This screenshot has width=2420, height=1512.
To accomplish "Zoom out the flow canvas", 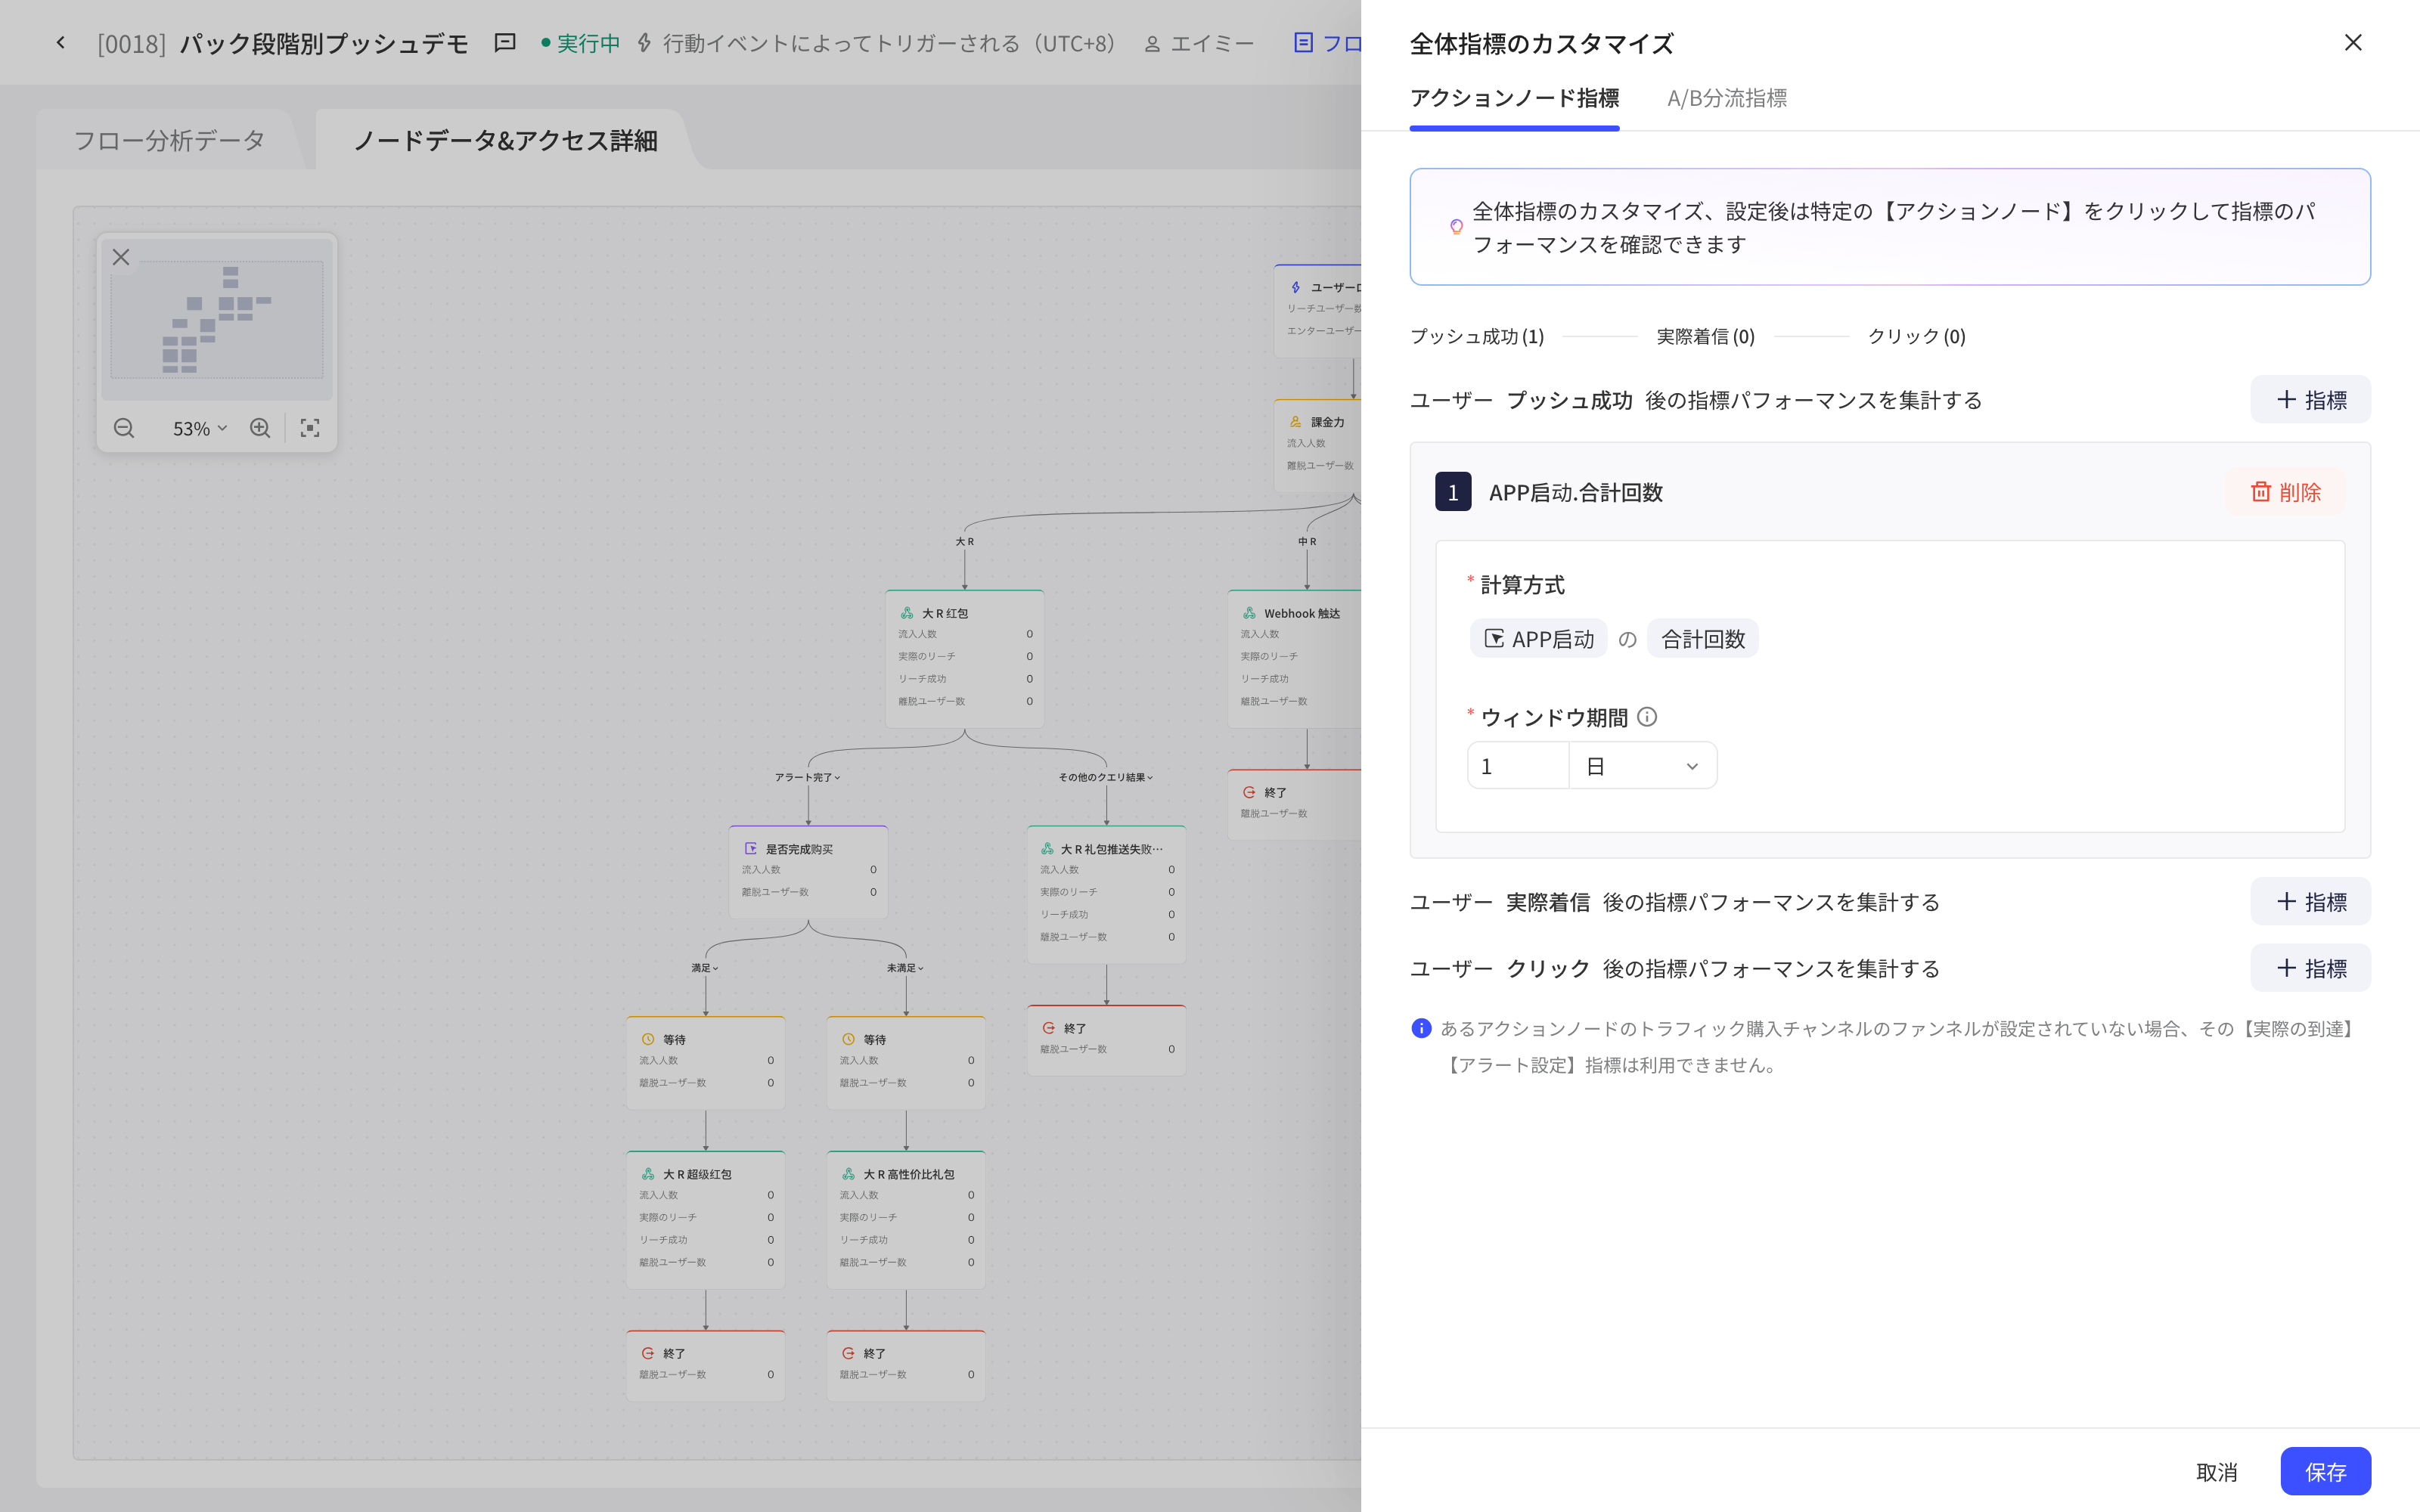I will [x=124, y=428].
